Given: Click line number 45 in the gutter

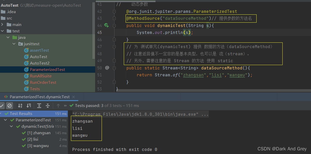Looking at the screenshot, I should pos(99,33).
